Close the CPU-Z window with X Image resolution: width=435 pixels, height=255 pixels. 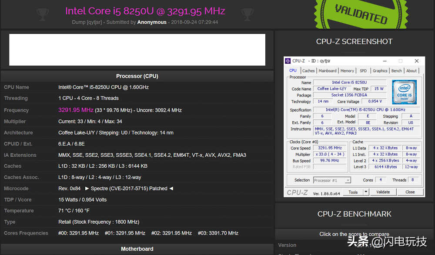click(x=416, y=61)
